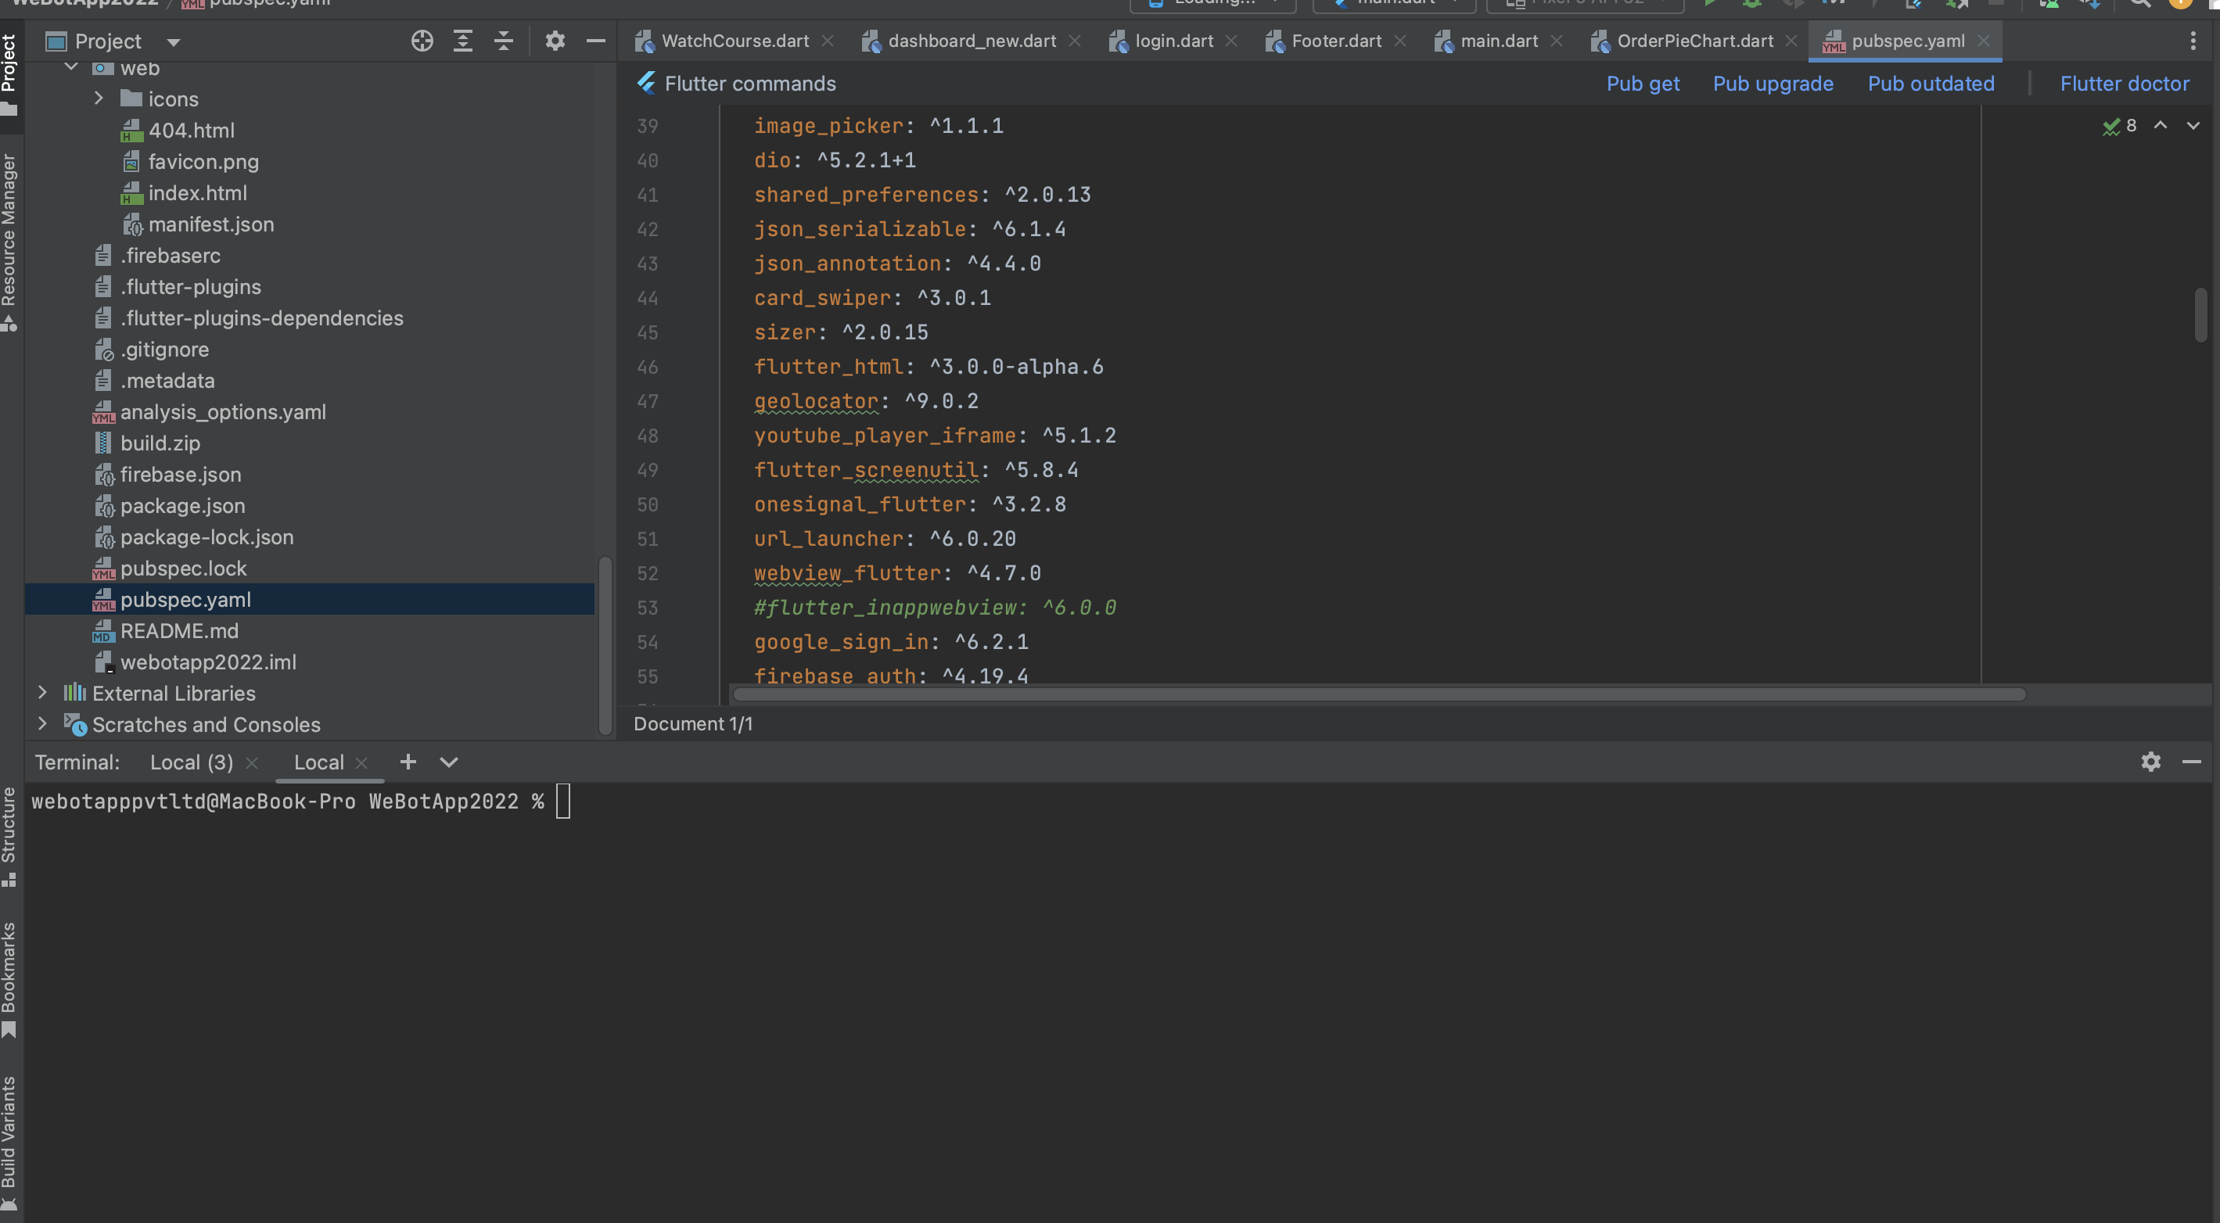2220x1223 pixels.
Task: Click the Collapse All icon in the Project panel
Action: click(503, 41)
